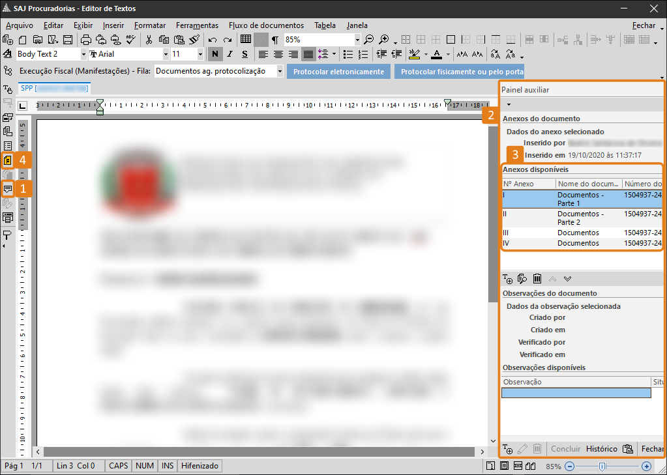The width and height of the screenshot is (667, 475).
Task: Click the Histórico button in observations panel
Action: tap(601, 449)
